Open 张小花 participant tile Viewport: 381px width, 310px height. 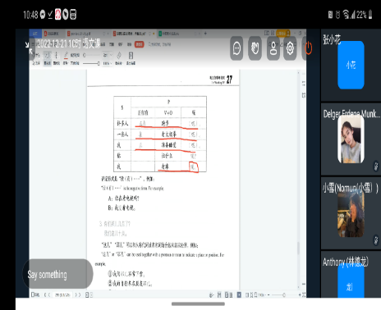click(x=351, y=65)
